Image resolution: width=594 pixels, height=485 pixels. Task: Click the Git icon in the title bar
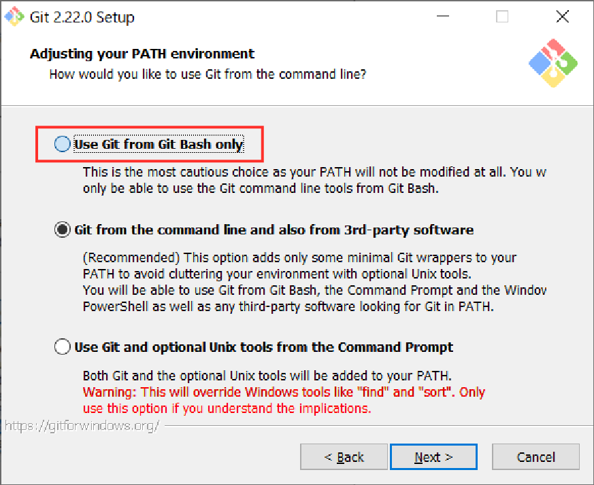click(x=14, y=16)
